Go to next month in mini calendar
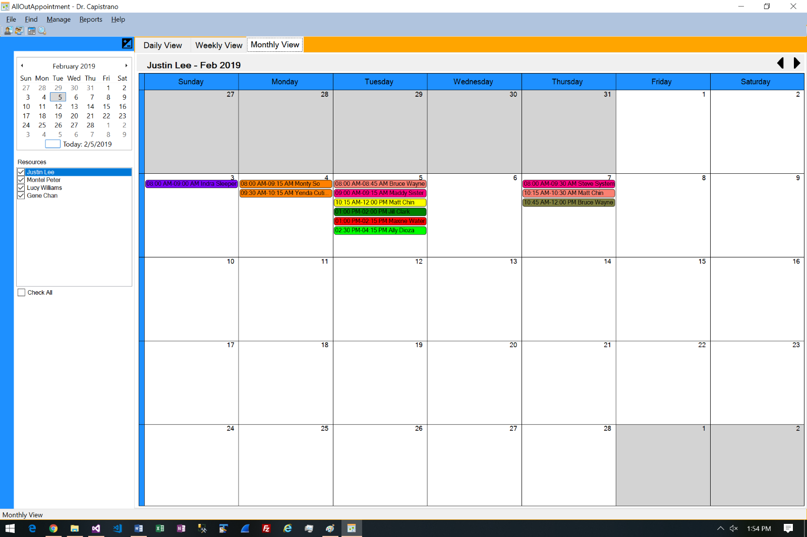Image resolution: width=807 pixels, height=537 pixels. pos(126,66)
